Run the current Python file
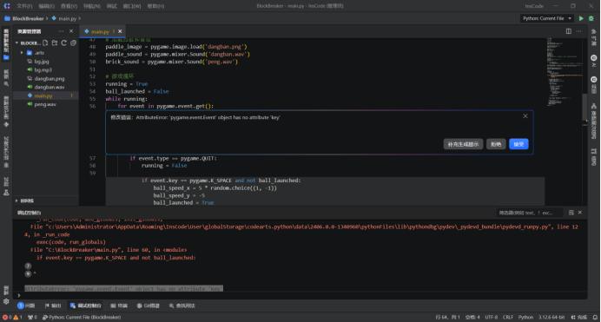 point(581,18)
